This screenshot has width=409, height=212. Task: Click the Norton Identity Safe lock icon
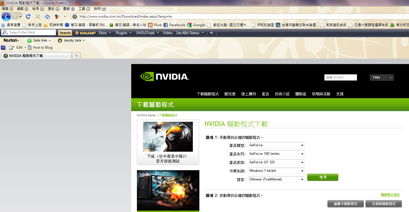pos(60,41)
